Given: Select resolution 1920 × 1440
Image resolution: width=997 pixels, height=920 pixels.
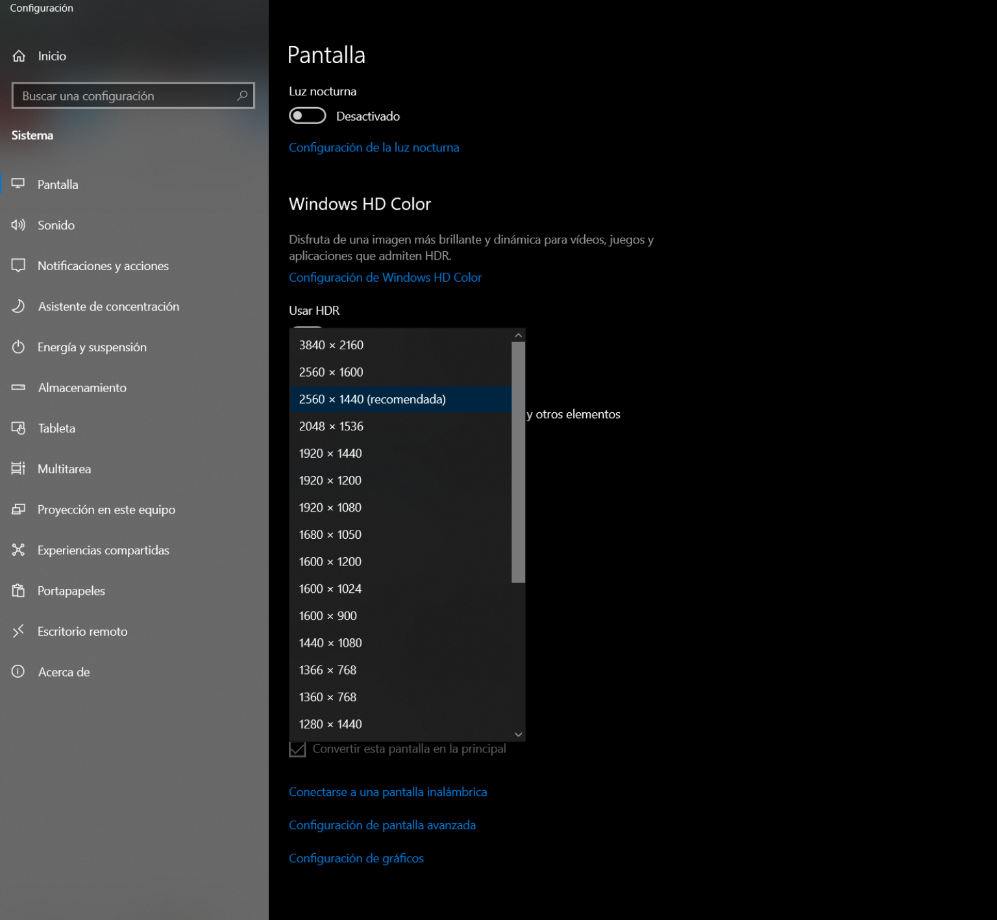Looking at the screenshot, I should coord(400,453).
